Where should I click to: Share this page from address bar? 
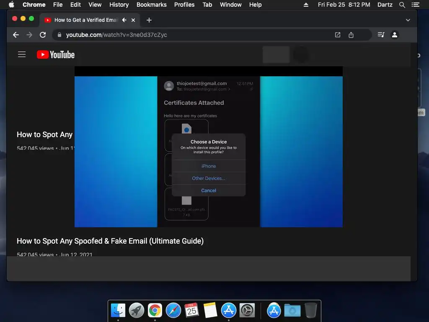(x=351, y=35)
